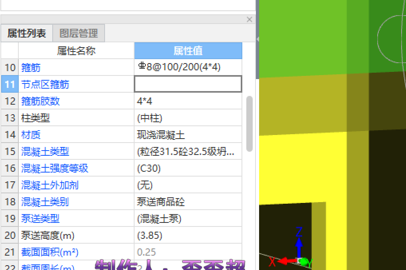Select the 箍筋 property name
The width and height of the screenshot is (406, 270).
[31, 67]
